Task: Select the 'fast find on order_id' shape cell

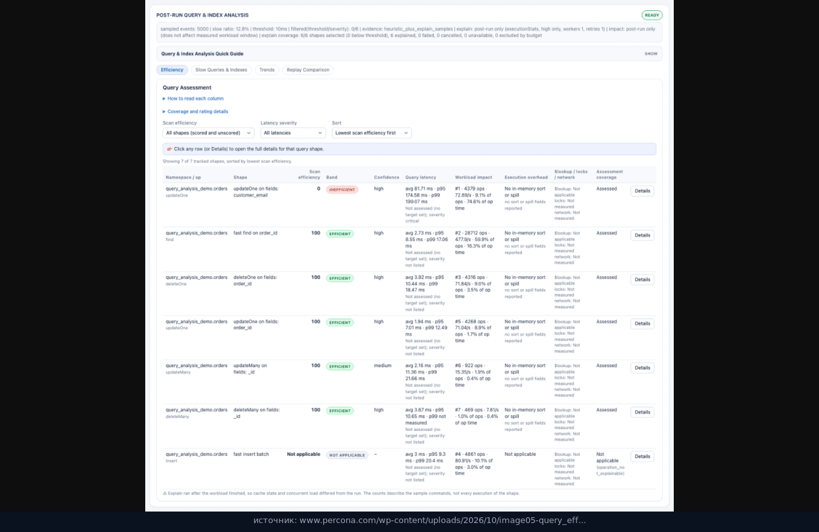Action: (255, 233)
